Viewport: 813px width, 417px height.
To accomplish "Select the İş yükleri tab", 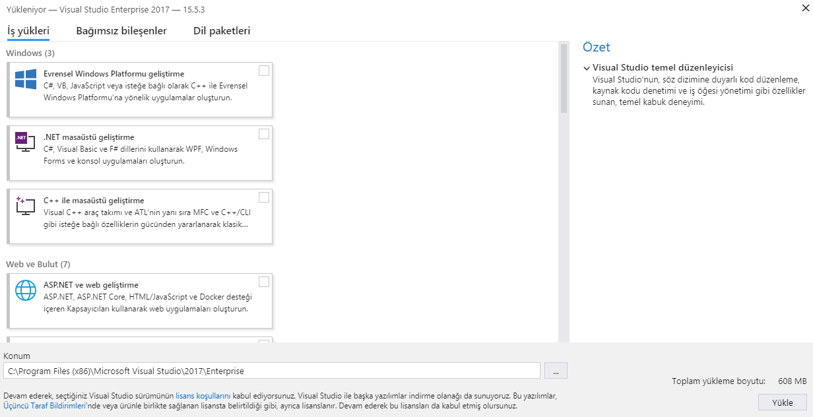I will point(28,31).
